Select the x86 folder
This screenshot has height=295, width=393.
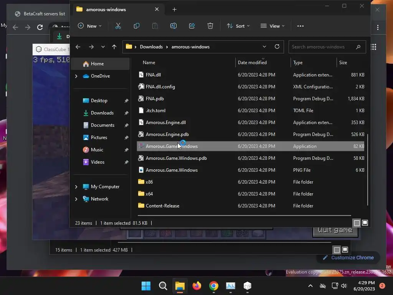pyautogui.click(x=251, y=182)
